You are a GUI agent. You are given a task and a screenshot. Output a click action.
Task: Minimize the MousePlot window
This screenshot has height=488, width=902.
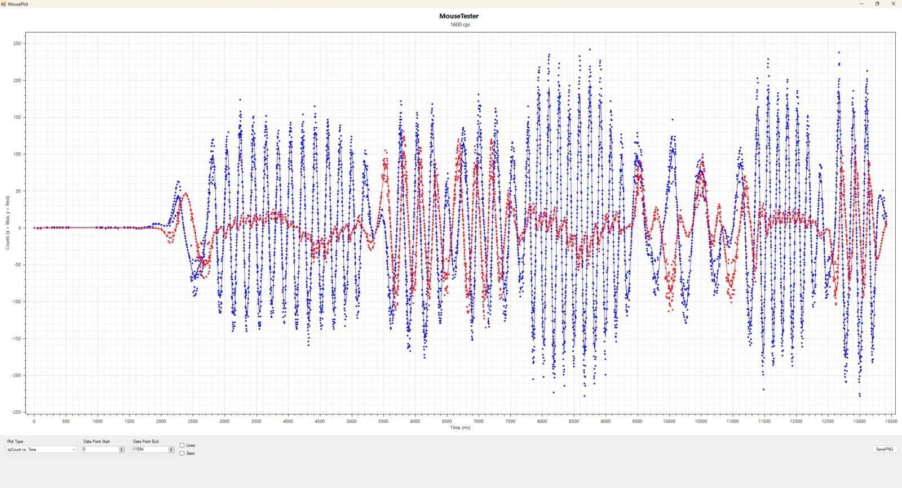[x=861, y=4]
